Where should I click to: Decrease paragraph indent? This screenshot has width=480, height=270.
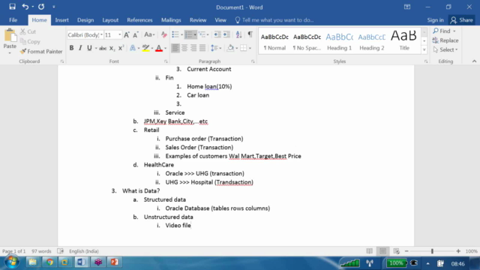click(217, 34)
